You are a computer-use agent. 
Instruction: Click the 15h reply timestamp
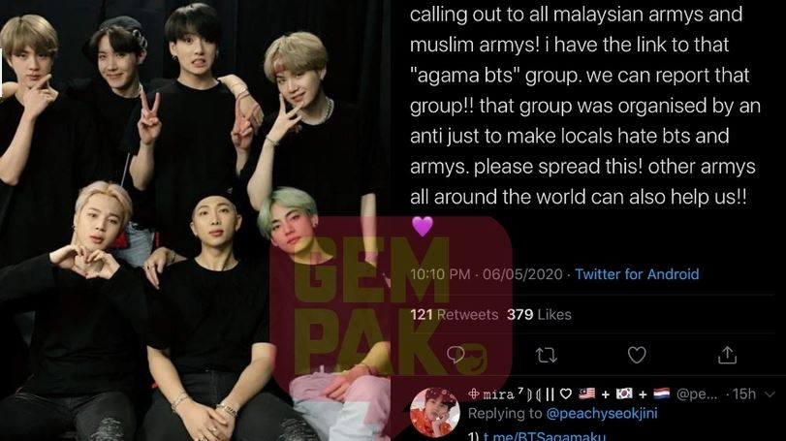pos(744,394)
